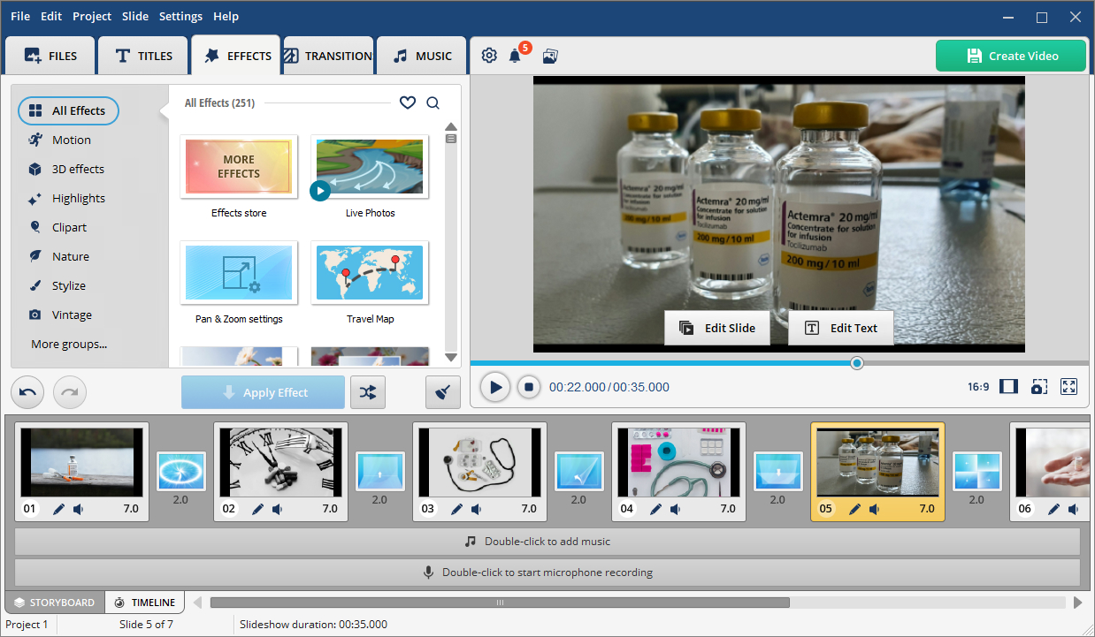Take a snapshot of the preview frame
This screenshot has height=637, width=1095.
pyautogui.click(x=1039, y=387)
